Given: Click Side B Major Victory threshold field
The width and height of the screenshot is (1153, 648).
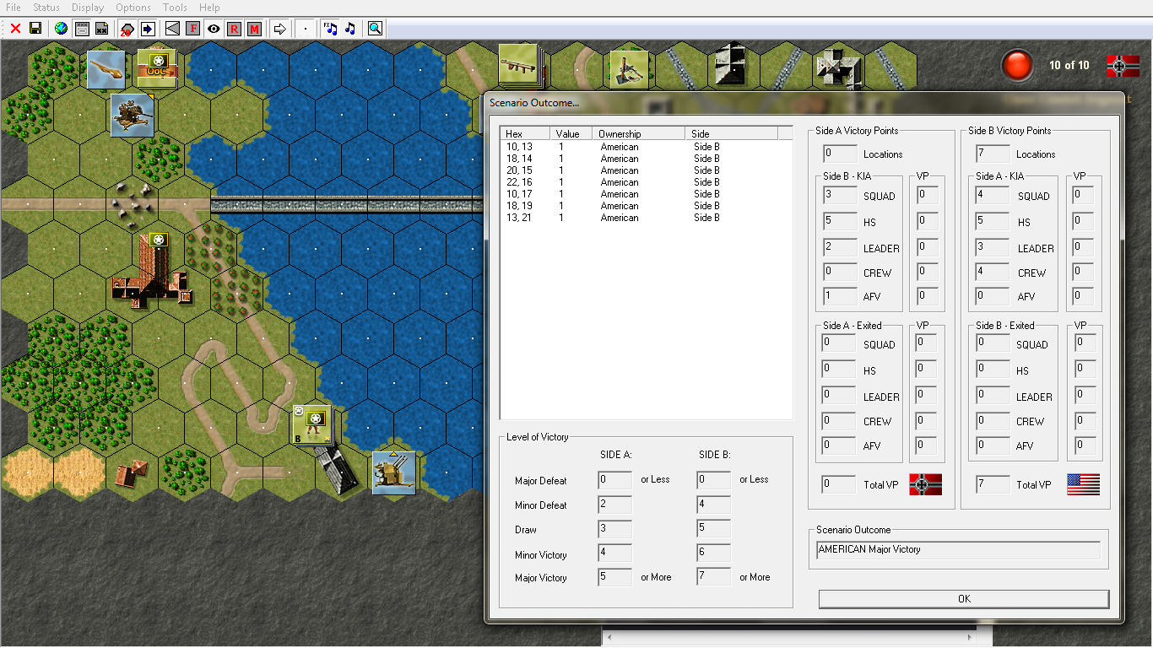Looking at the screenshot, I should (x=714, y=578).
